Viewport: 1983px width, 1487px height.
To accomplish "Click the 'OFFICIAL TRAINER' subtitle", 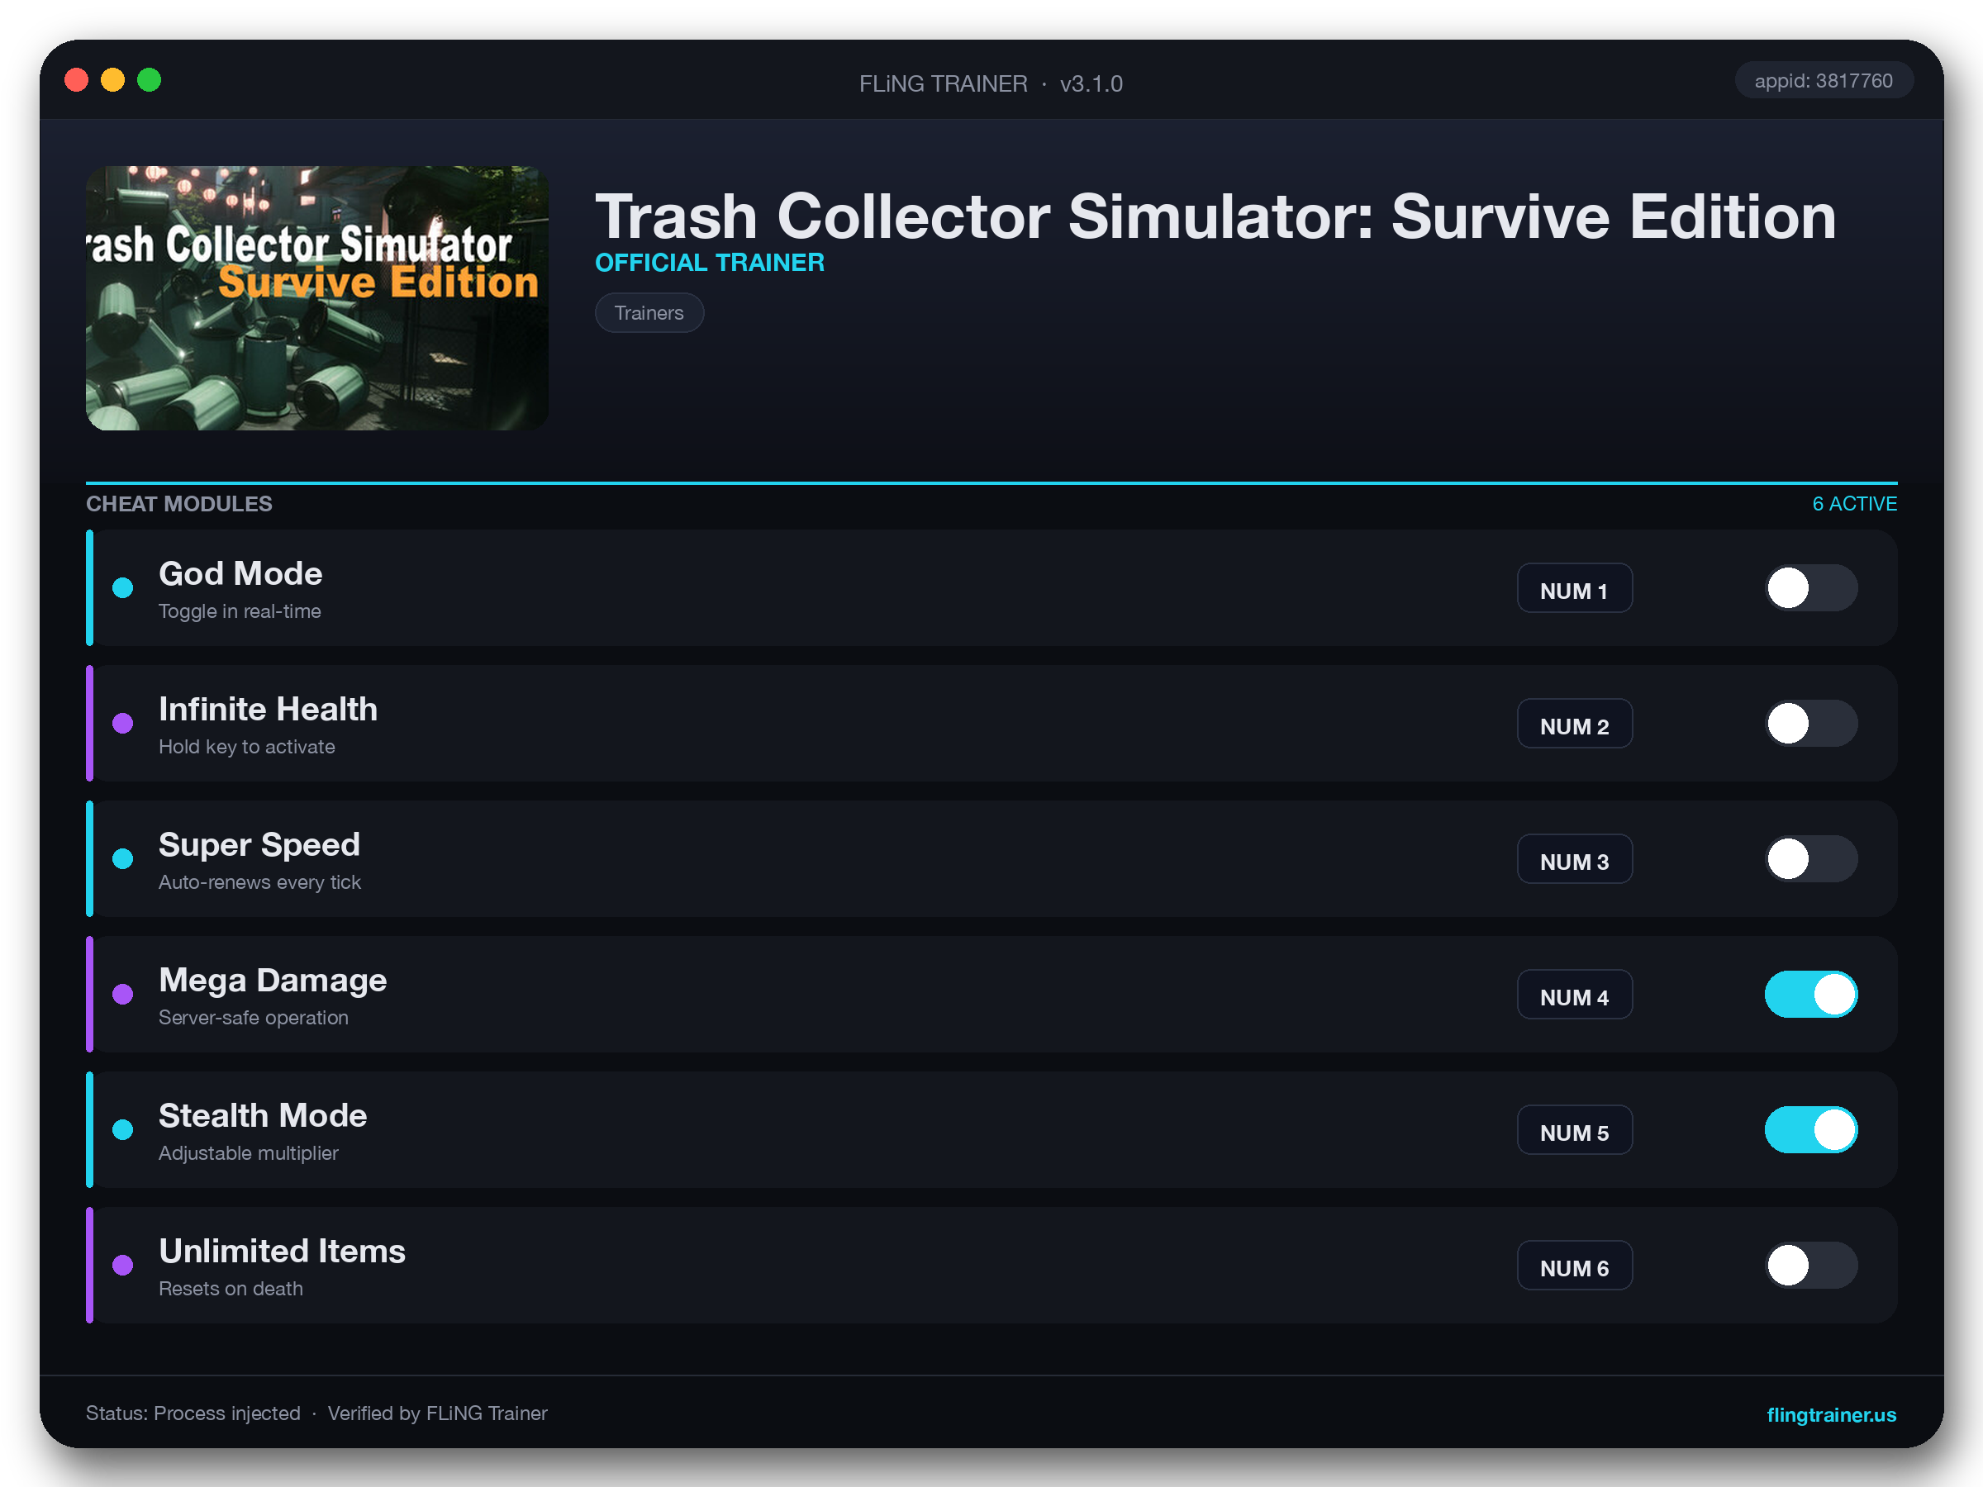I will pyautogui.click(x=710, y=263).
